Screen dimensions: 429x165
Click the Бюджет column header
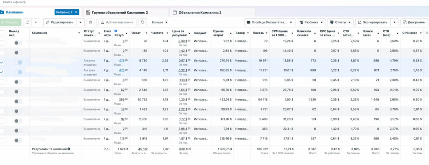click(200, 33)
